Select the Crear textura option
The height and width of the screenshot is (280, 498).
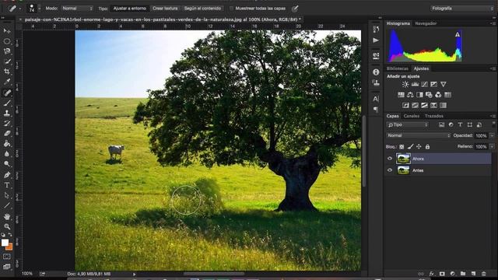point(165,9)
